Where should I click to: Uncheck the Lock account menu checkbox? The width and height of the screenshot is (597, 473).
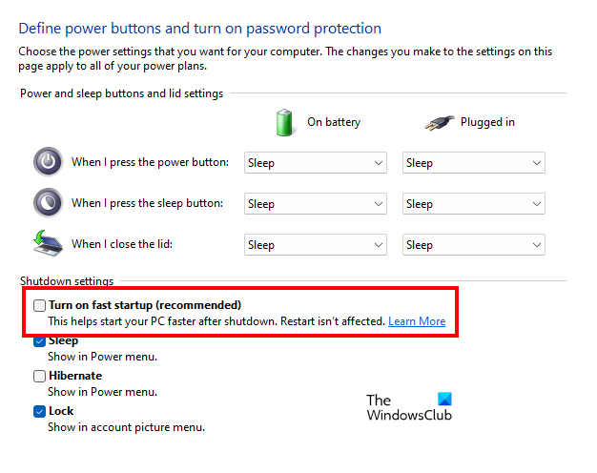(x=39, y=411)
